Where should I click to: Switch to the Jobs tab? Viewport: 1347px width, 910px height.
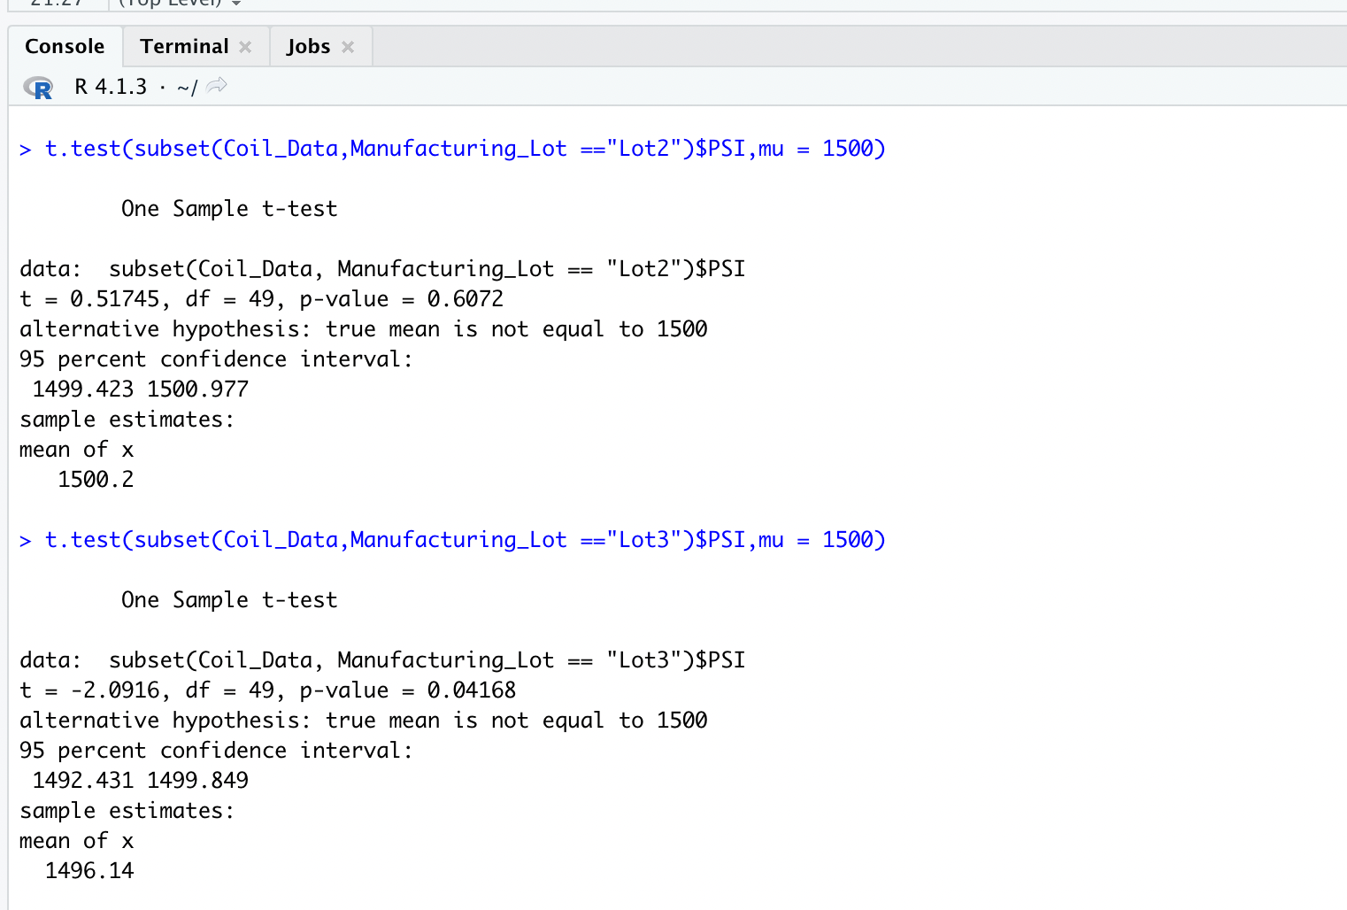pos(305,46)
